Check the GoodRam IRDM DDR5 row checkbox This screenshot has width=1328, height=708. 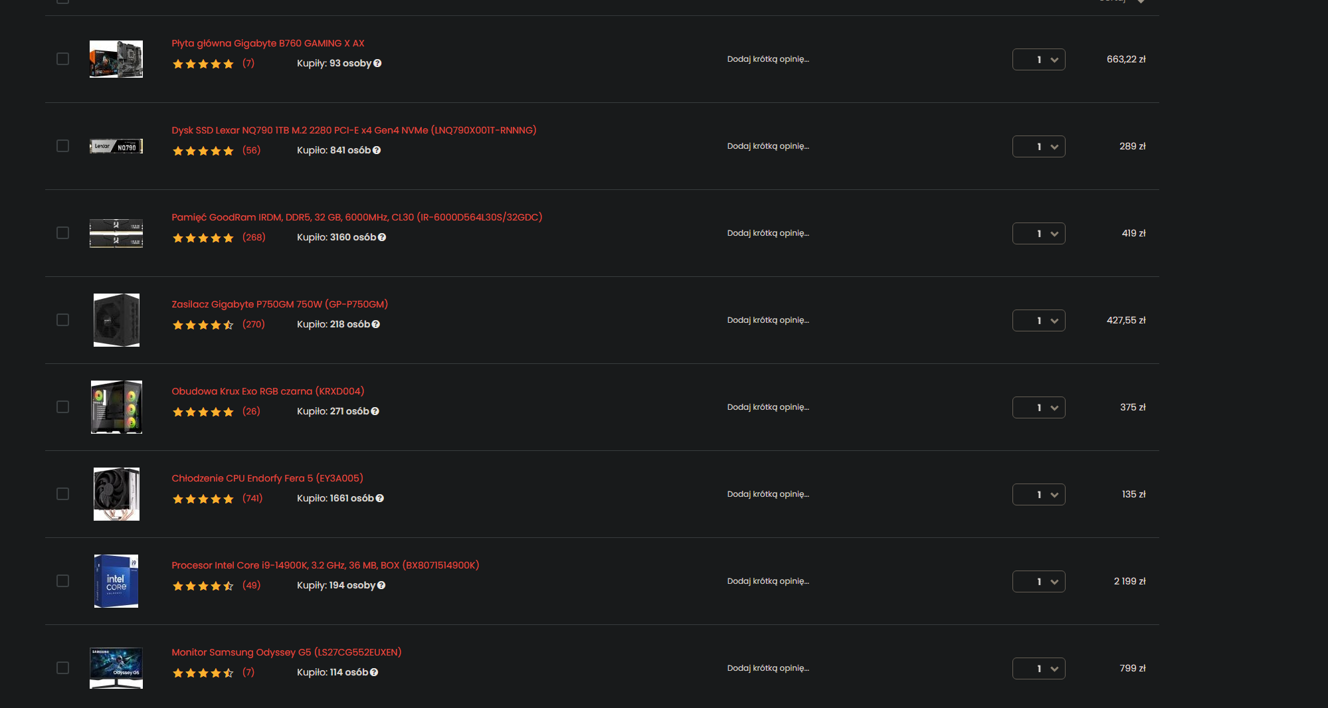pos(63,233)
